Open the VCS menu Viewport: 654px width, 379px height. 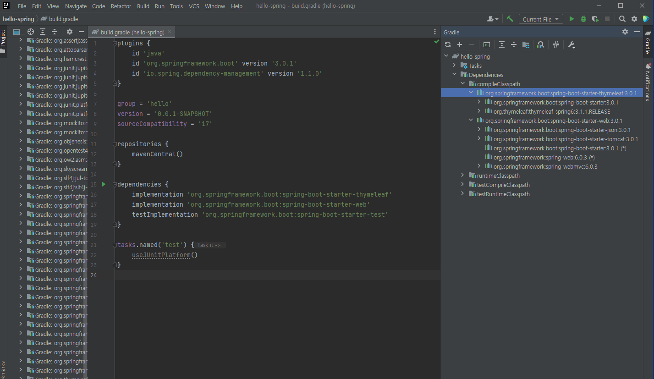point(194,6)
